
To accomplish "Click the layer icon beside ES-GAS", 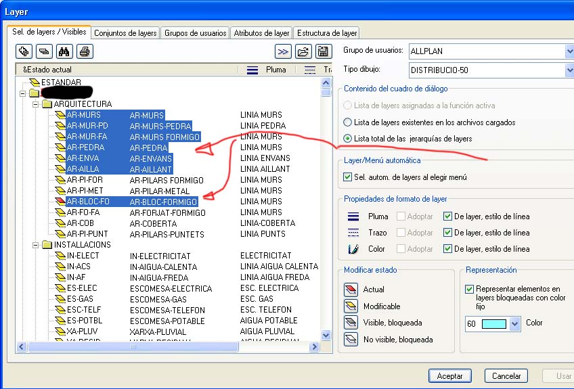I will pyautogui.click(x=60, y=298).
